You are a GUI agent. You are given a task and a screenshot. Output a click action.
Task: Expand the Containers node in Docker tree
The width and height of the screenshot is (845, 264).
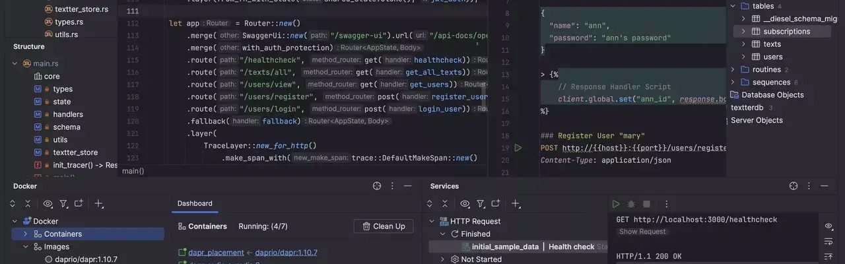[26, 234]
